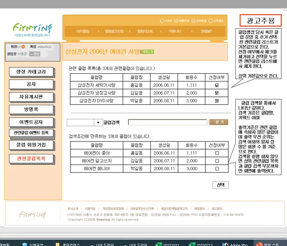Click the Firmring logo at top left
The width and height of the screenshot is (287, 246).
point(32,30)
